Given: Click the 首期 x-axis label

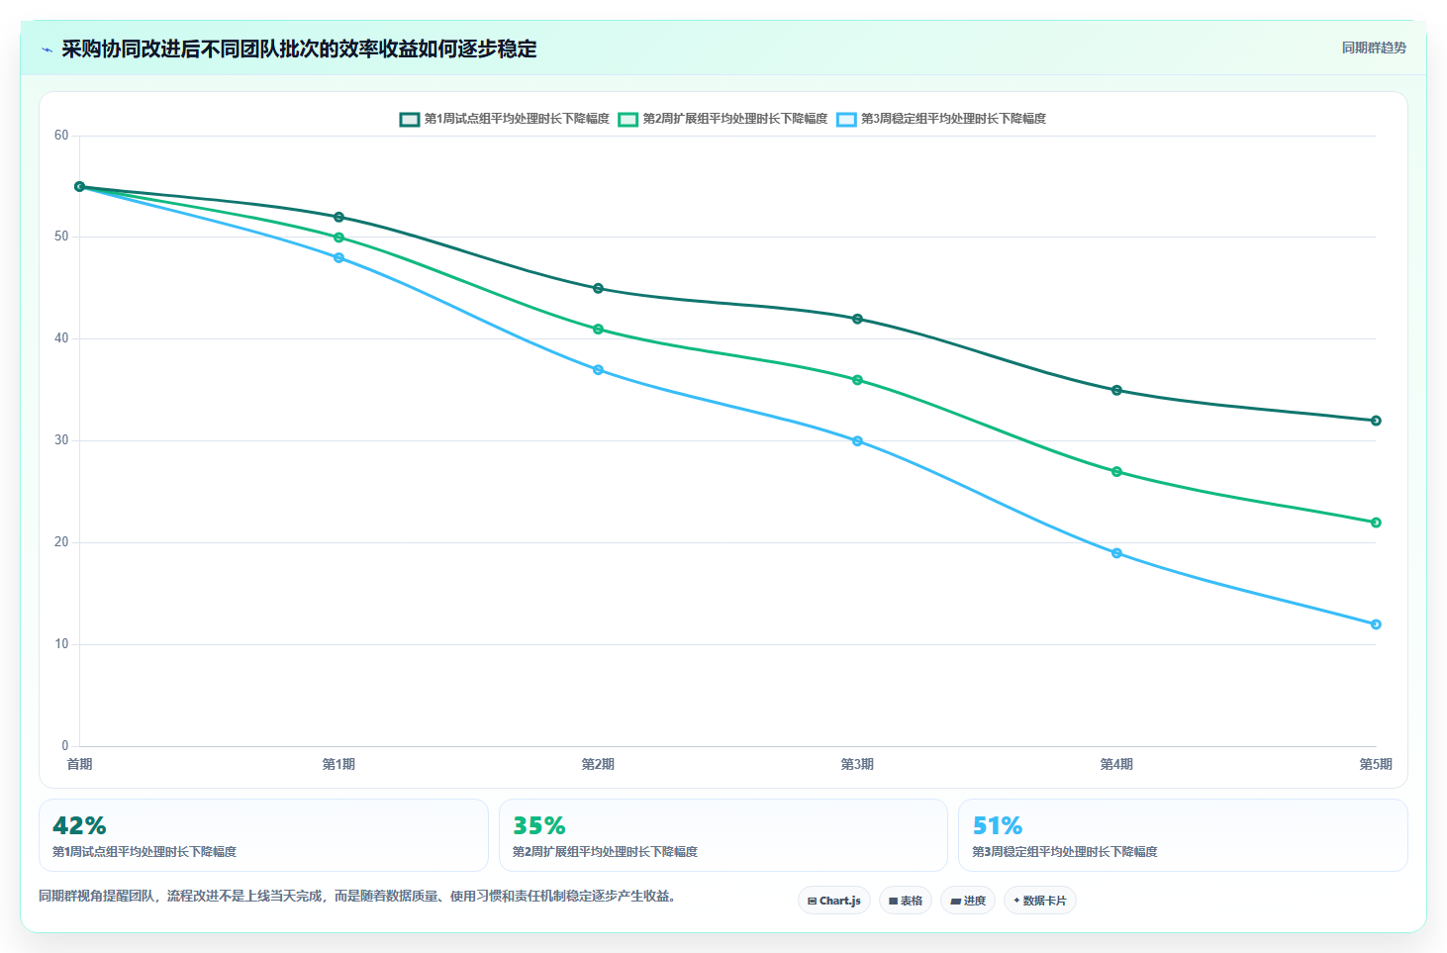Looking at the screenshot, I should 79,764.
